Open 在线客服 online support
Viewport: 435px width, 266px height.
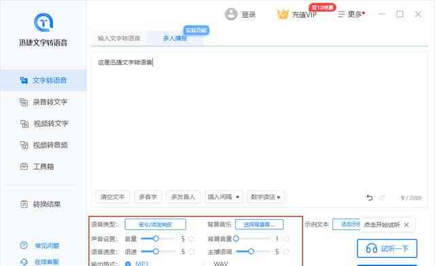[x=40, y=261]
